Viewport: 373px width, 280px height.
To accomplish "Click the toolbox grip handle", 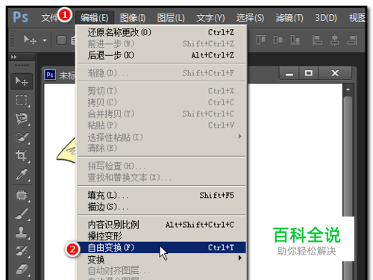I will tap(22, 65).
